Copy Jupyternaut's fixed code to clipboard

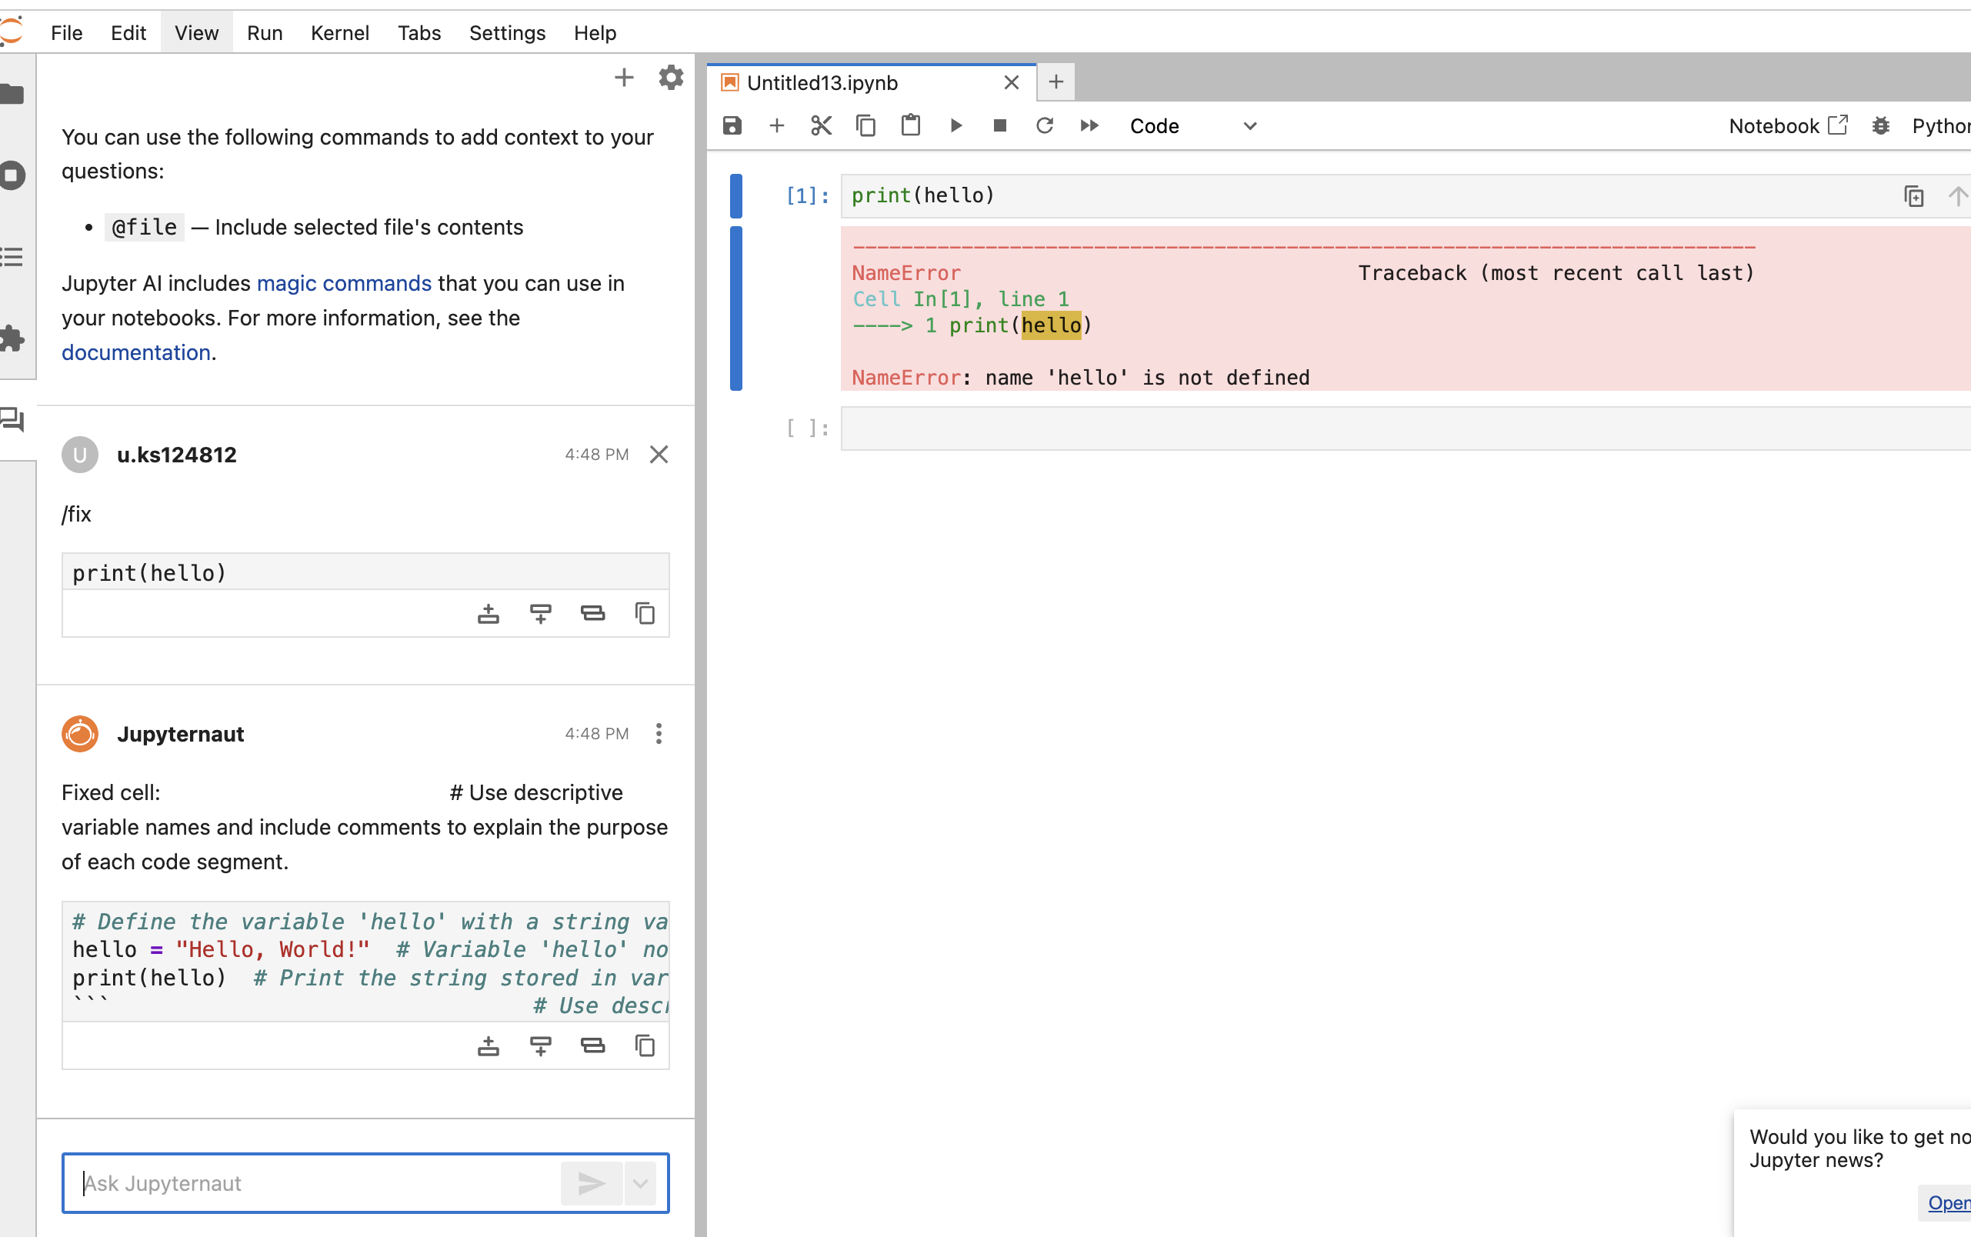pyautogui.click(x=645, y=1045)
